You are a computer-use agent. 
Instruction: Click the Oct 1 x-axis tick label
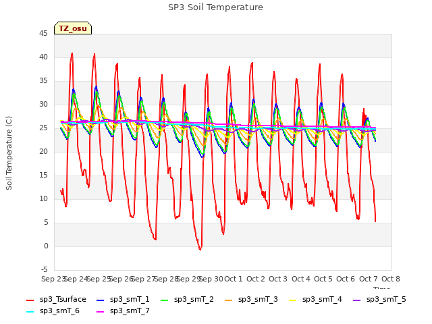tap(234, 279)
